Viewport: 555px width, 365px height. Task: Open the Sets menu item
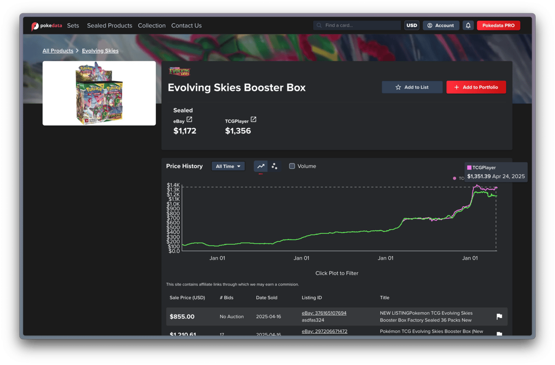point(73,25)
